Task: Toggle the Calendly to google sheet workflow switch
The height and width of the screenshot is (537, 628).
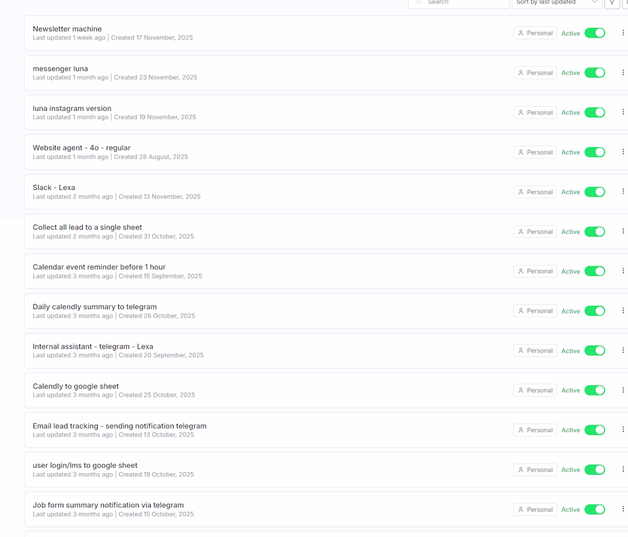Action: pyautogui.click(x=595, y=390)
